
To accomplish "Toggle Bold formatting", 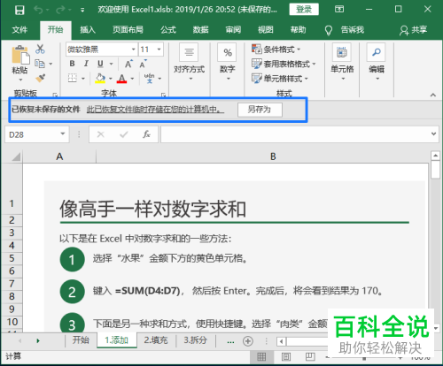I will [72, 64].
